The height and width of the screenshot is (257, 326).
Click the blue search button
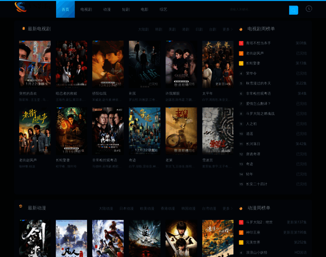(293, 10)
